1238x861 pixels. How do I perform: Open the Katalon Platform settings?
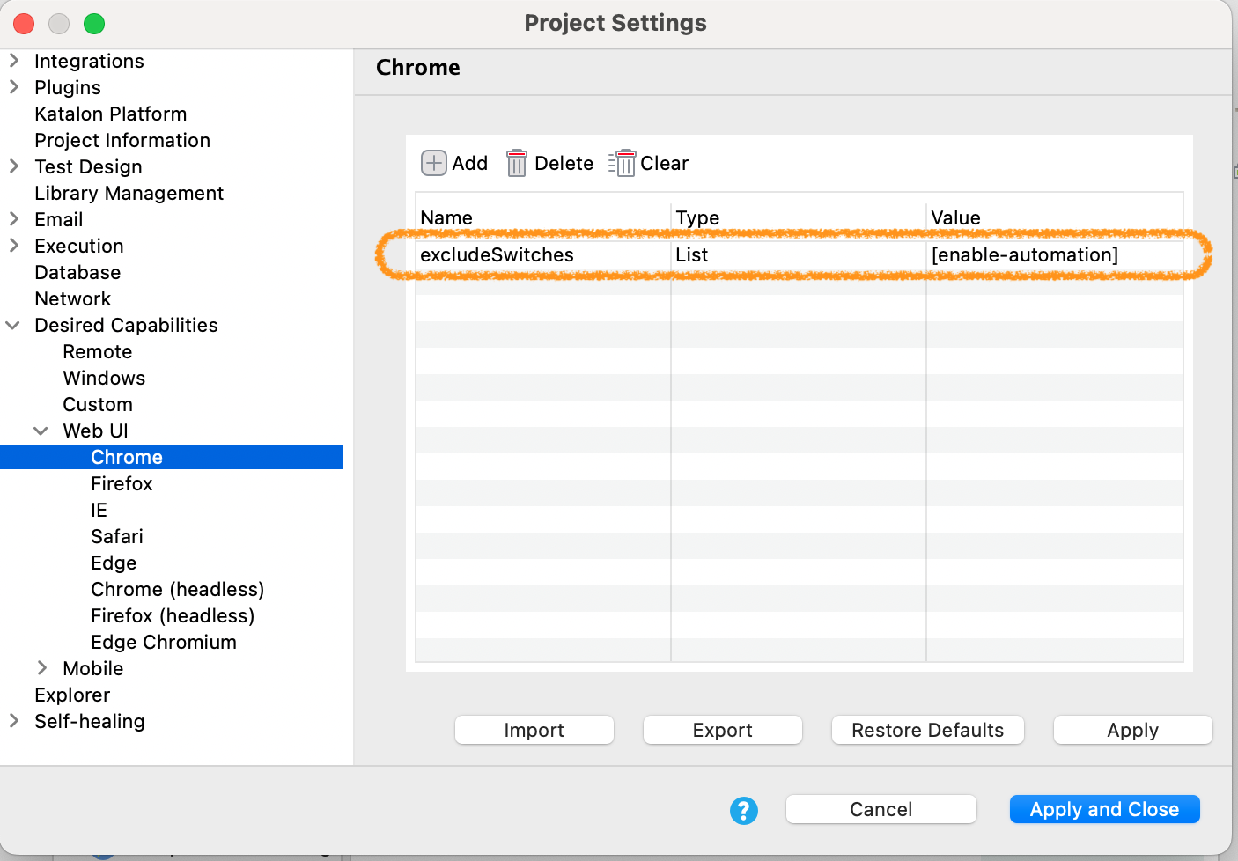point(110,114)
